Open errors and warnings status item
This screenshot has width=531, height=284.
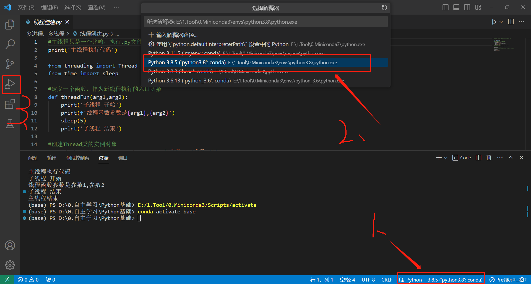pyautogui.click(x=28, y=280)
